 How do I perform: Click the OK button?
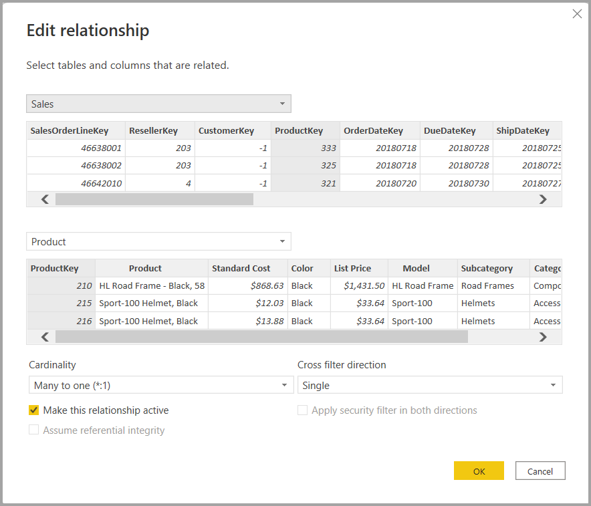click(x=479, y=471)
